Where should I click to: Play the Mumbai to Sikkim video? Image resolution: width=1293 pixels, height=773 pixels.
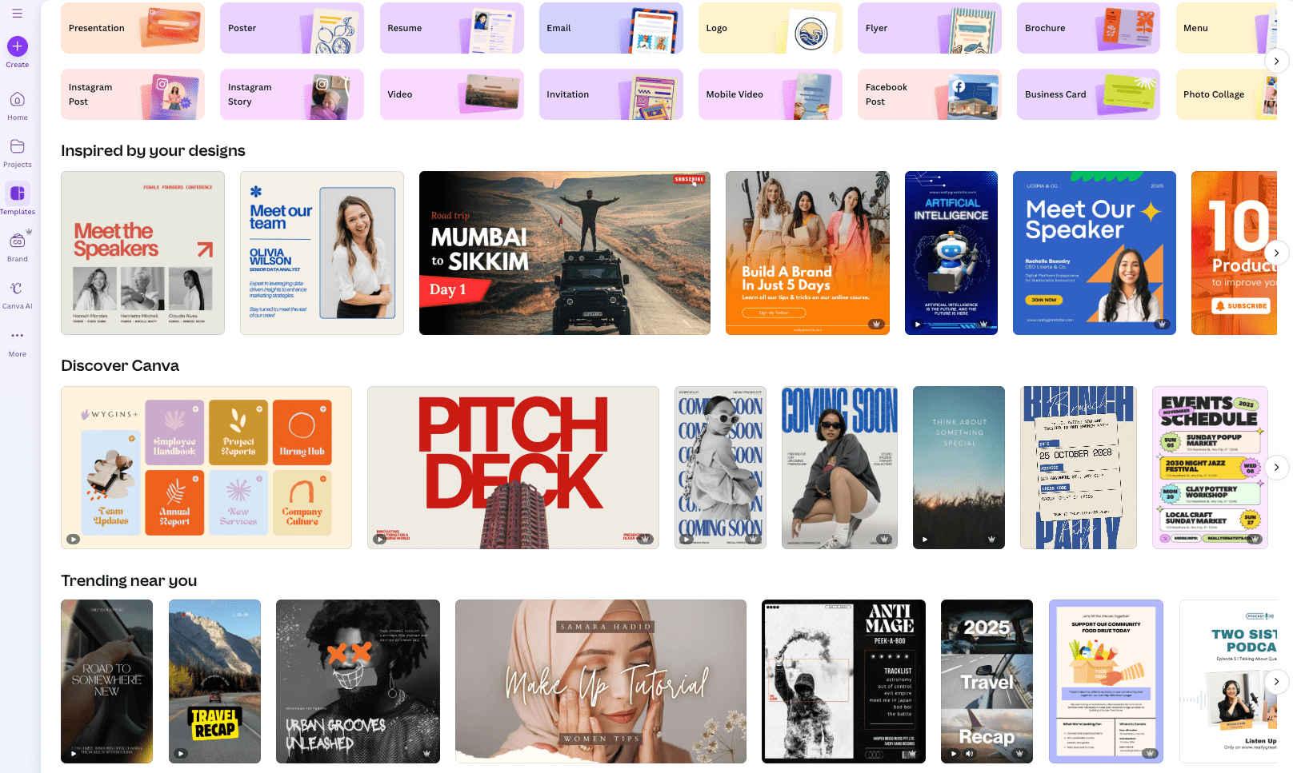click(565, 253)
